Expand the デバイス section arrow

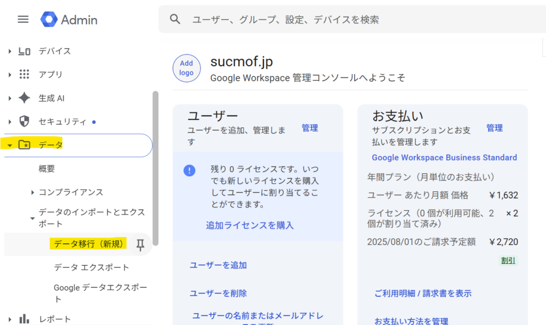[10, 52]
